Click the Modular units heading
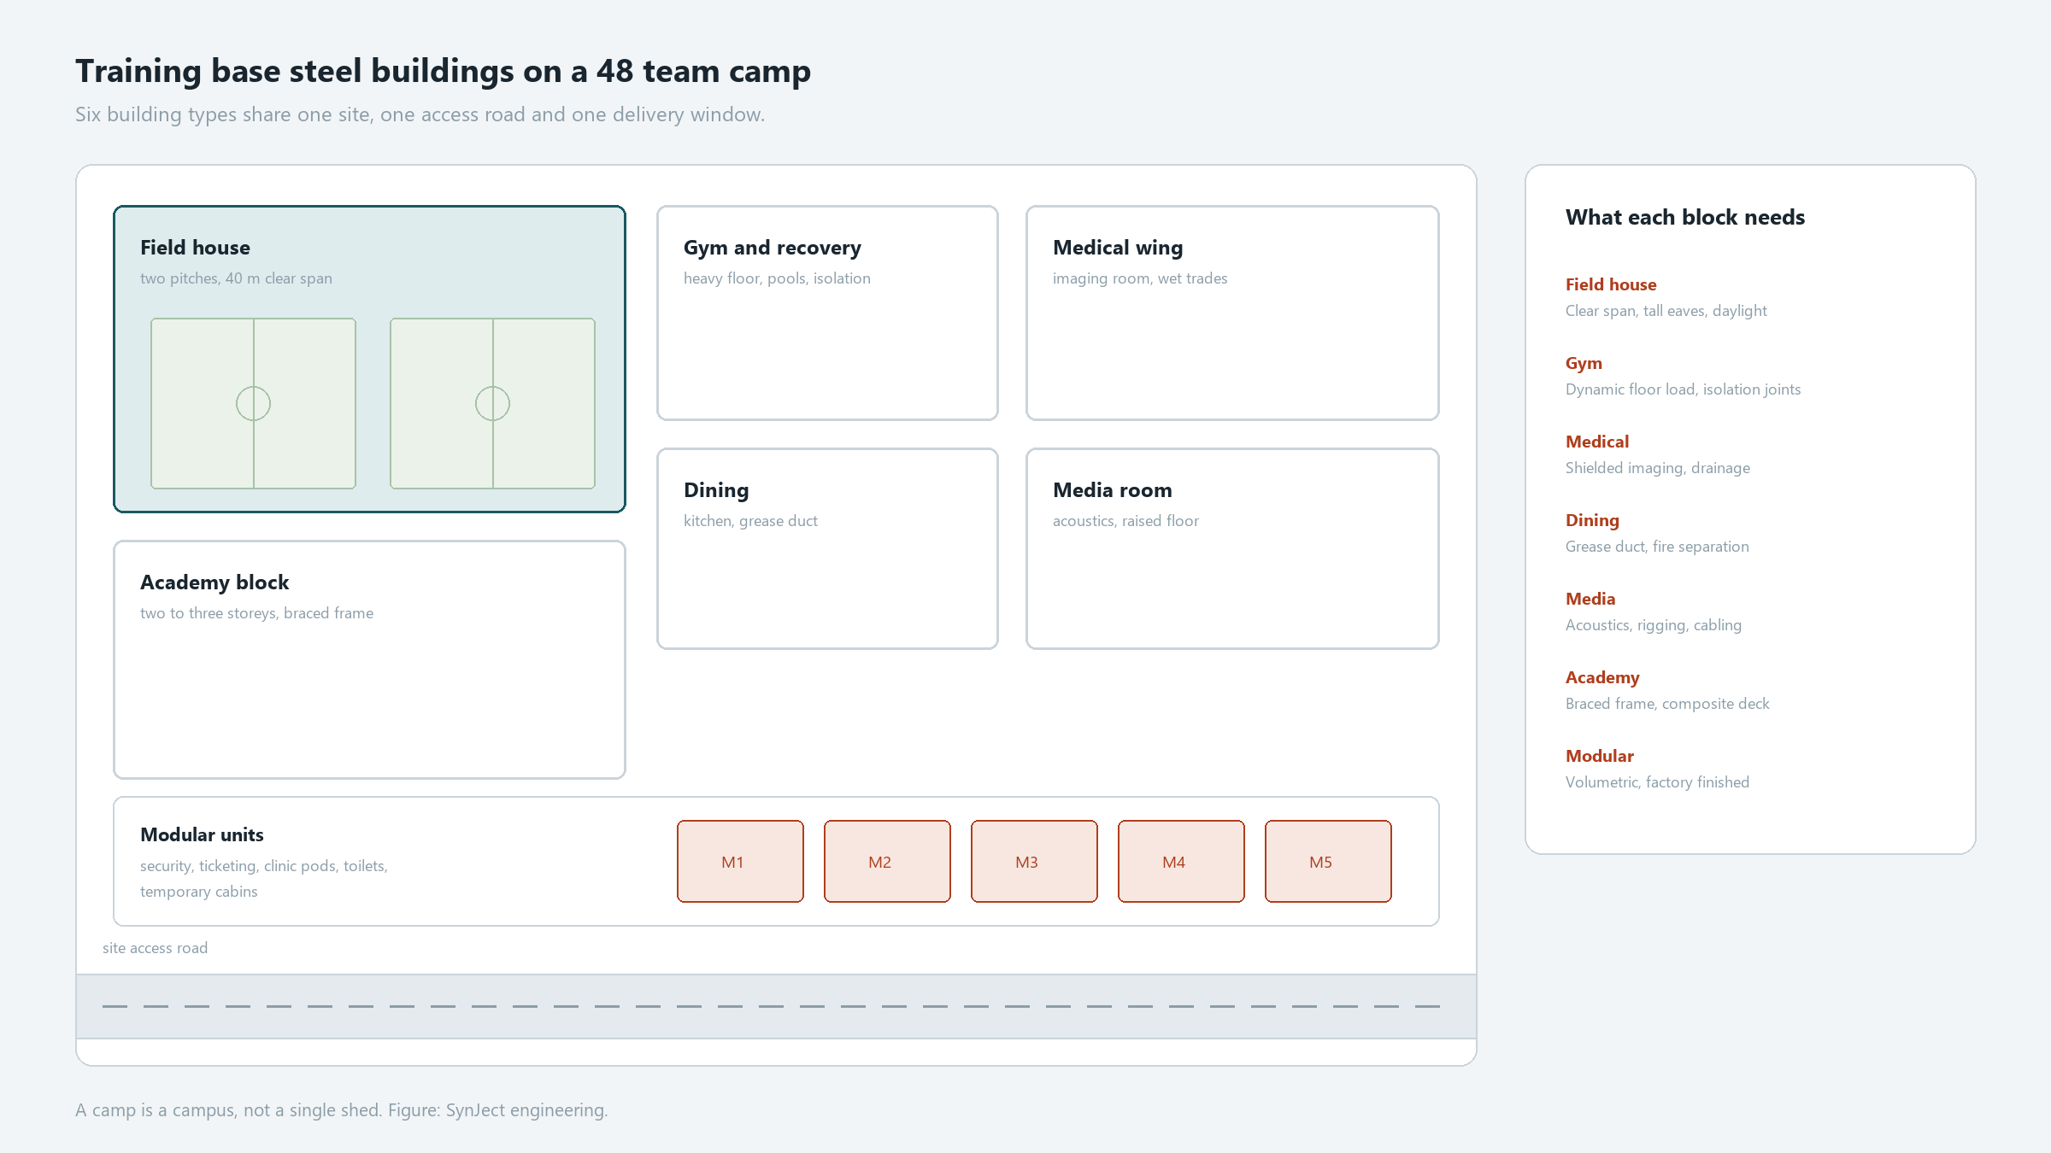Screen dimensions: 2051x1153 coord(202,834)
